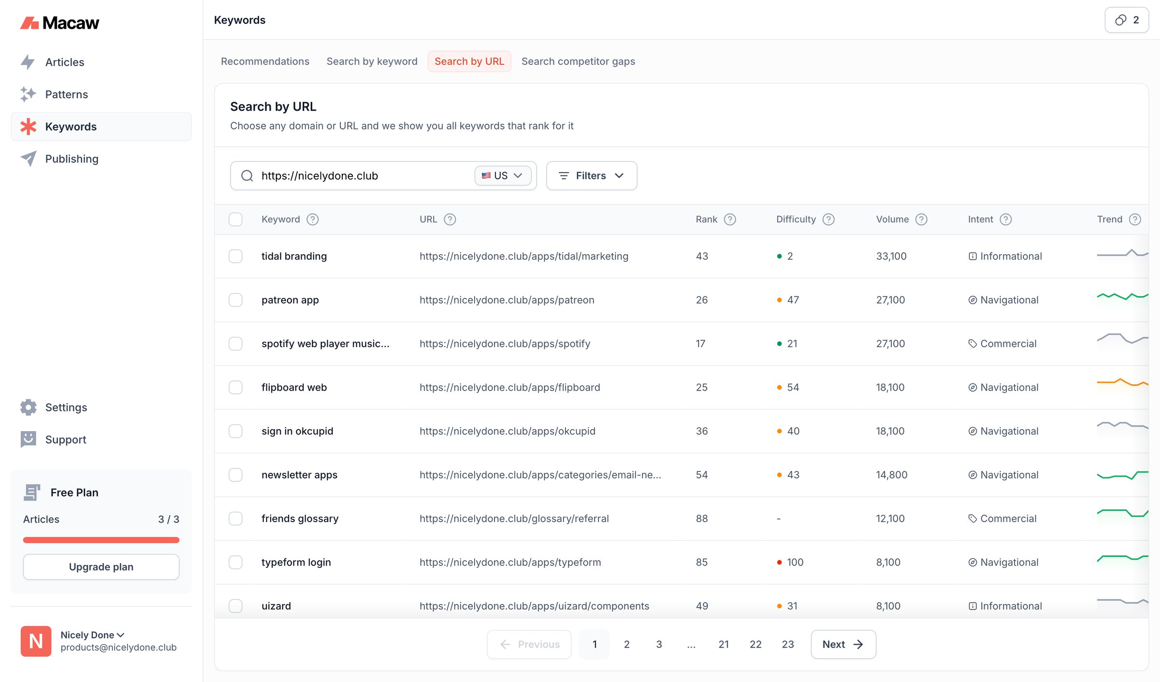
Task: Open Articles in the sidebar
Action: pyautogui.click(x=101, y=62)
